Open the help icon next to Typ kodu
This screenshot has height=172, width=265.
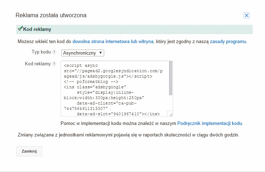54,52
